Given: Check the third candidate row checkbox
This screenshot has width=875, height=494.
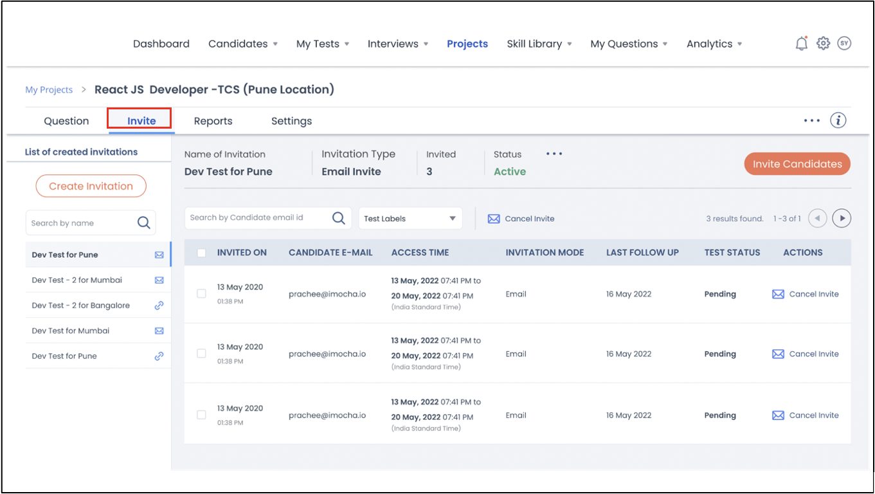Looking at the screenshot, I should [201, 415].
